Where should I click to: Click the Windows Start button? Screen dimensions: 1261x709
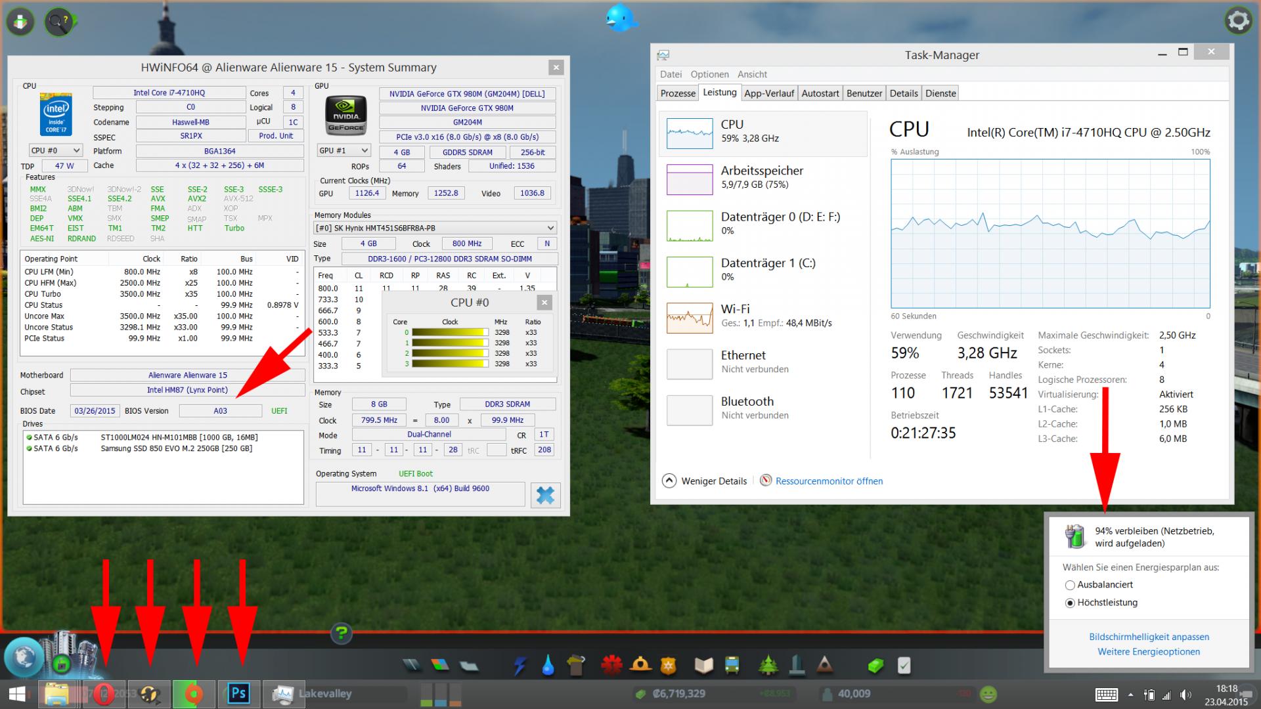click(17, 694)
